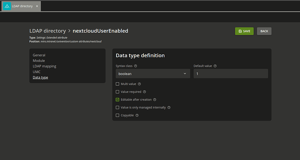Click the nextcloudUserEnabled title

pyautogui.click(x=100, y=31)
